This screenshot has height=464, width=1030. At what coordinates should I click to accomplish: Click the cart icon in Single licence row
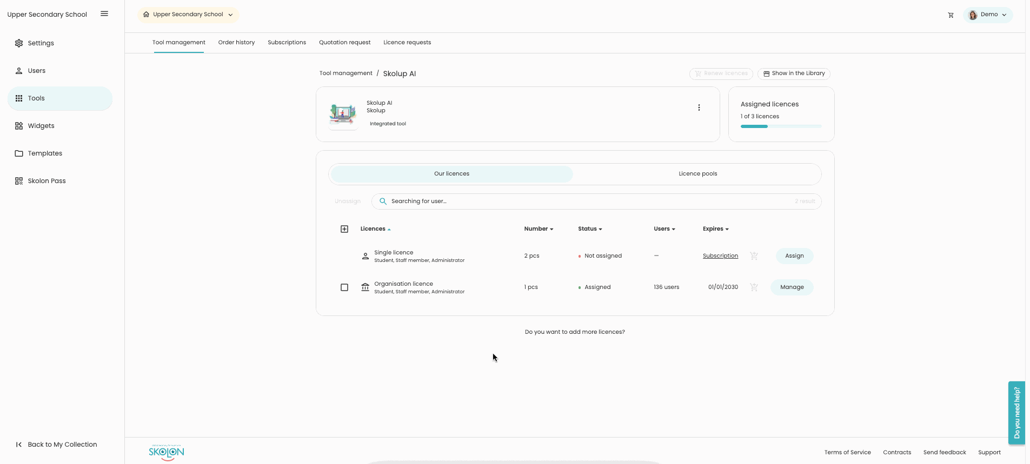click(754, 256)
